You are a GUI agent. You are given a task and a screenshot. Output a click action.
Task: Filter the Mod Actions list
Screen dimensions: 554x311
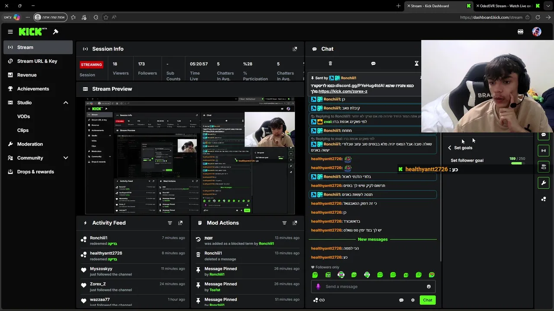pos(284,223)
